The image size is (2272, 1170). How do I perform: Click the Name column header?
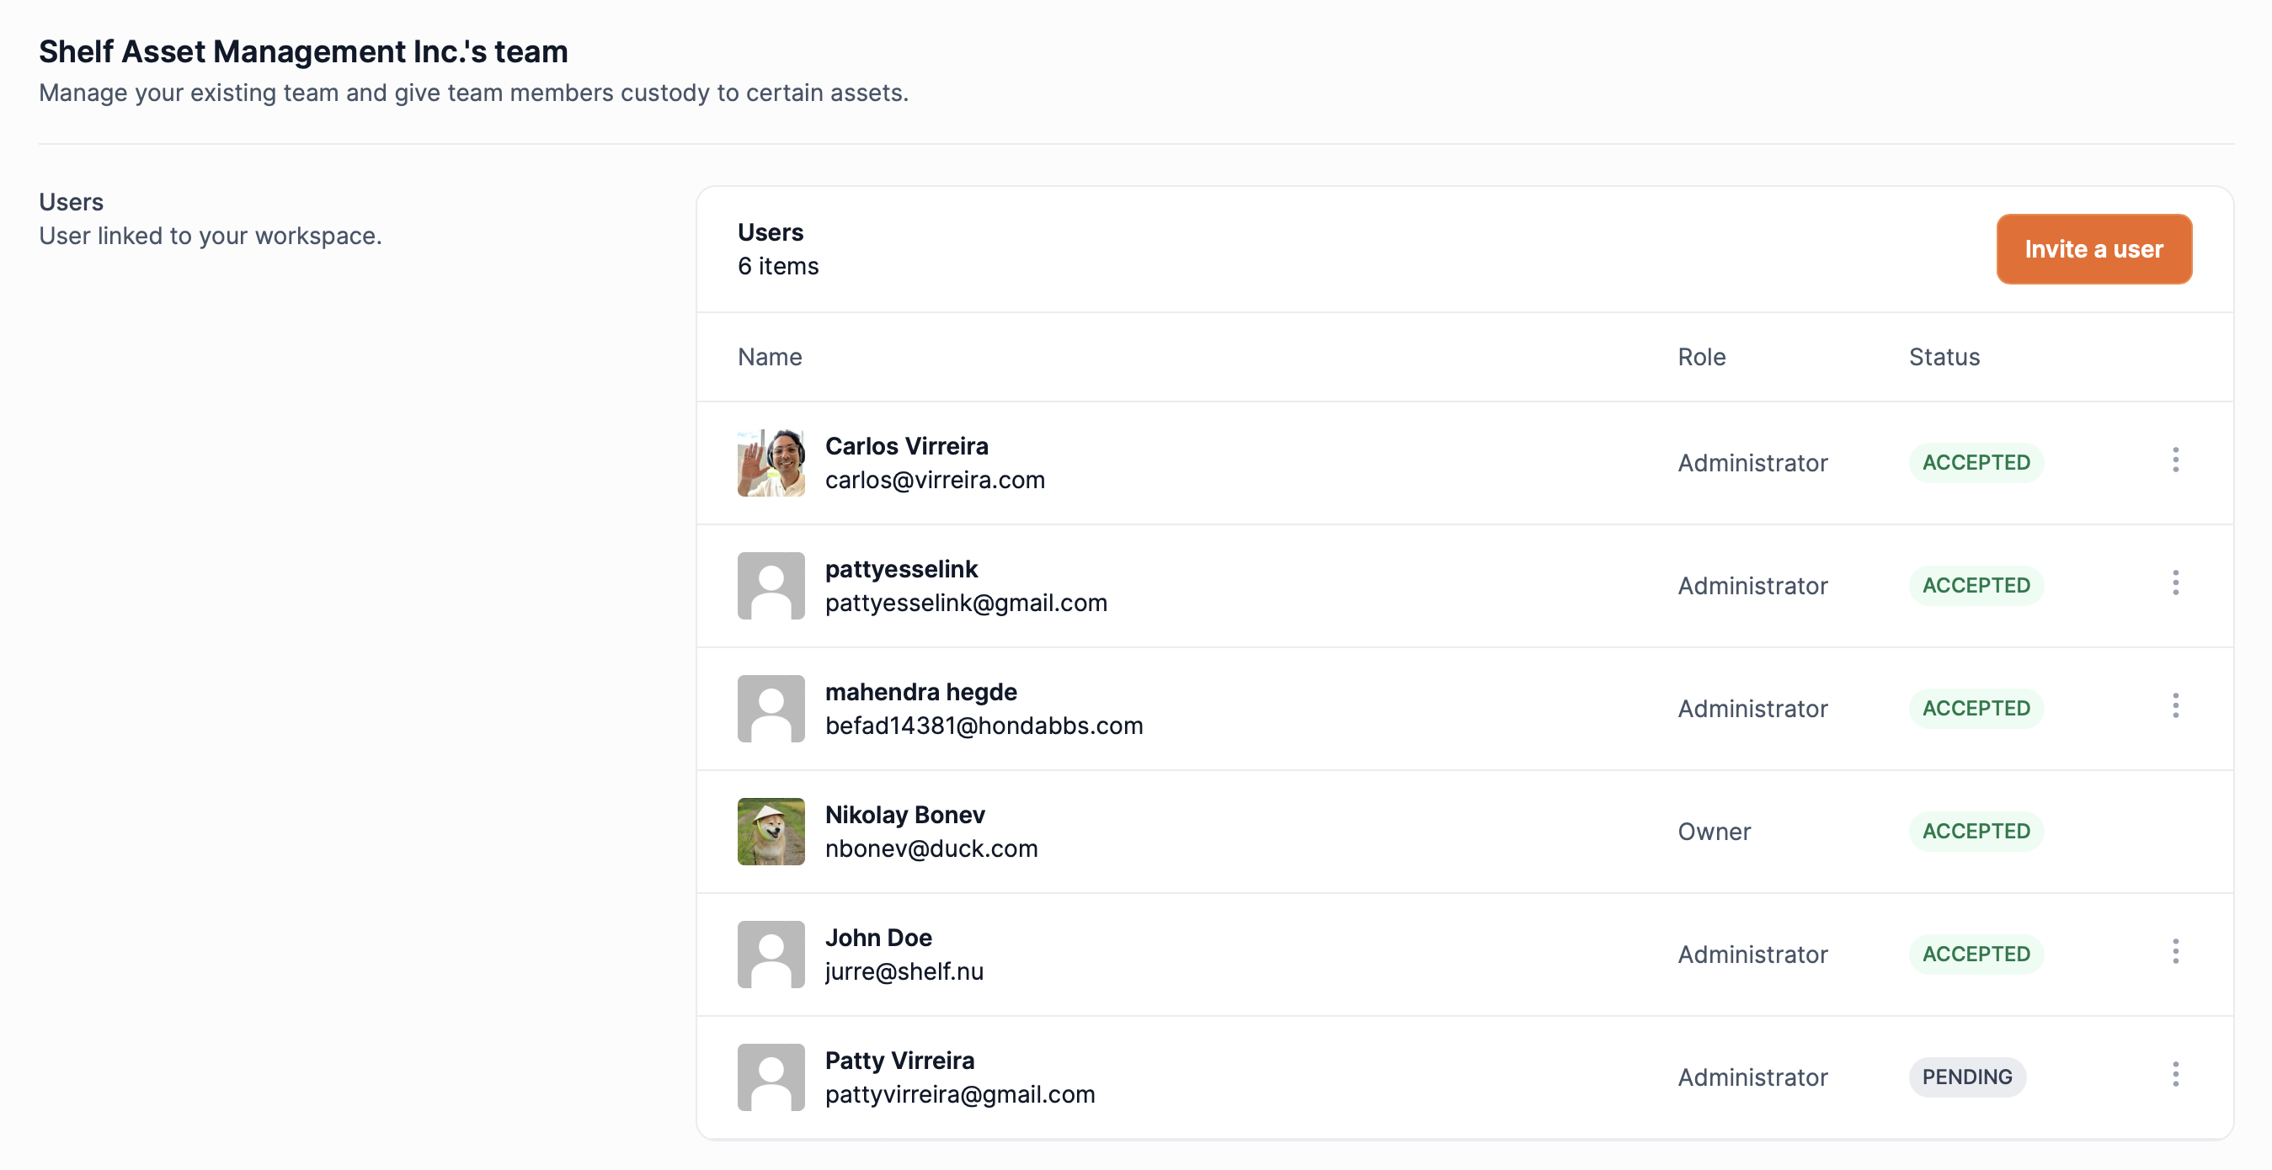pos(769,357)
